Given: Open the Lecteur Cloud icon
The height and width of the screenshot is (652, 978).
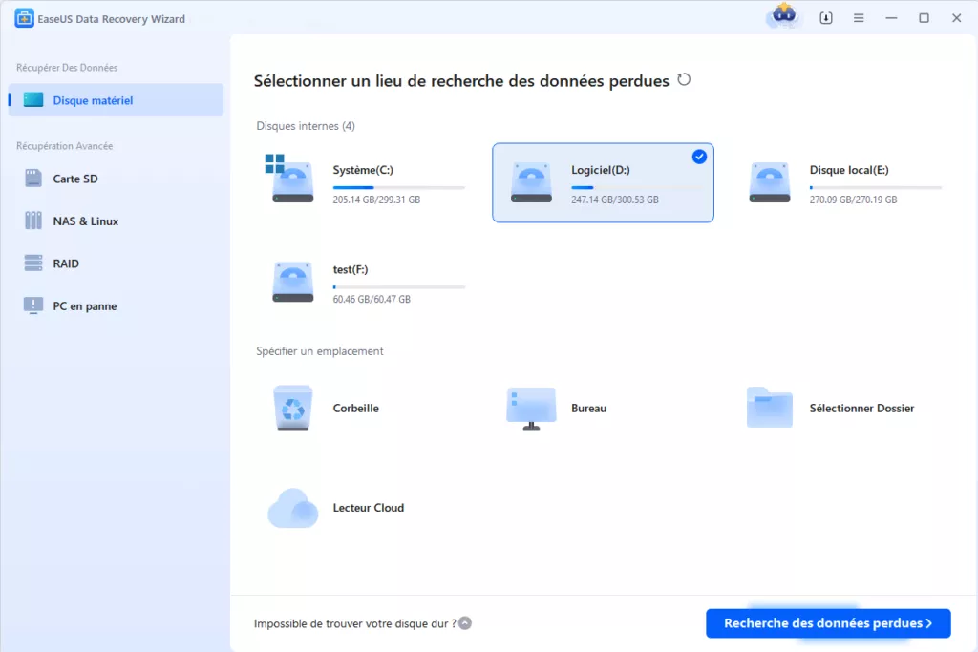Looking at the screenshot, I should click(x=292, y=508).
